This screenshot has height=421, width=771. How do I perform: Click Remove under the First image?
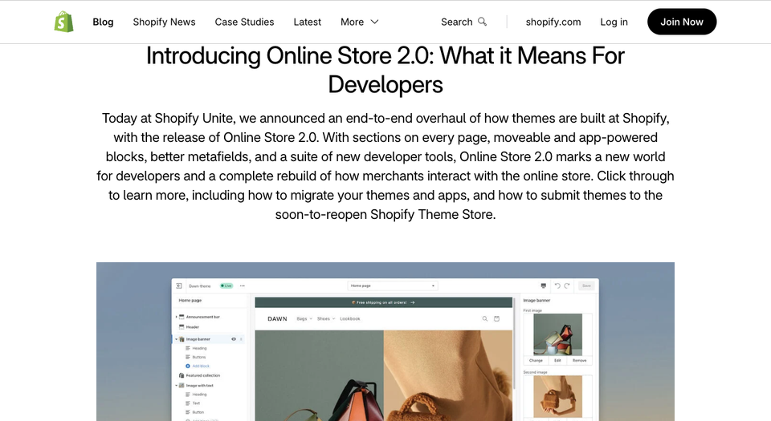click(580, 361)
